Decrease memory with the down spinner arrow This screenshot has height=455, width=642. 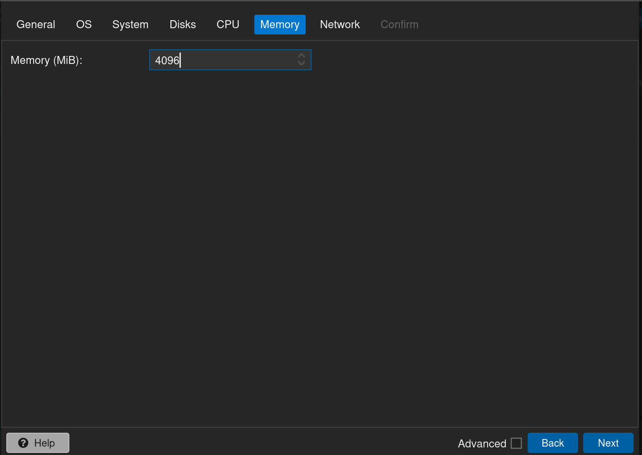[301, 63]
